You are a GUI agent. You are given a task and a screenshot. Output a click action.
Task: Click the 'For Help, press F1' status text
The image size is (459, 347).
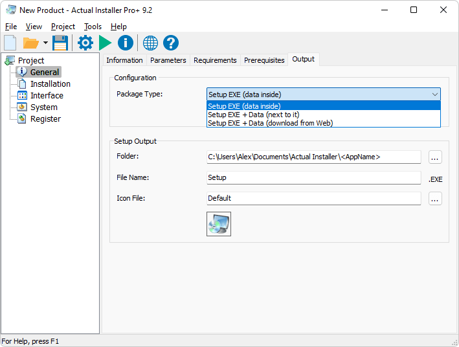[x=30, y=341]
